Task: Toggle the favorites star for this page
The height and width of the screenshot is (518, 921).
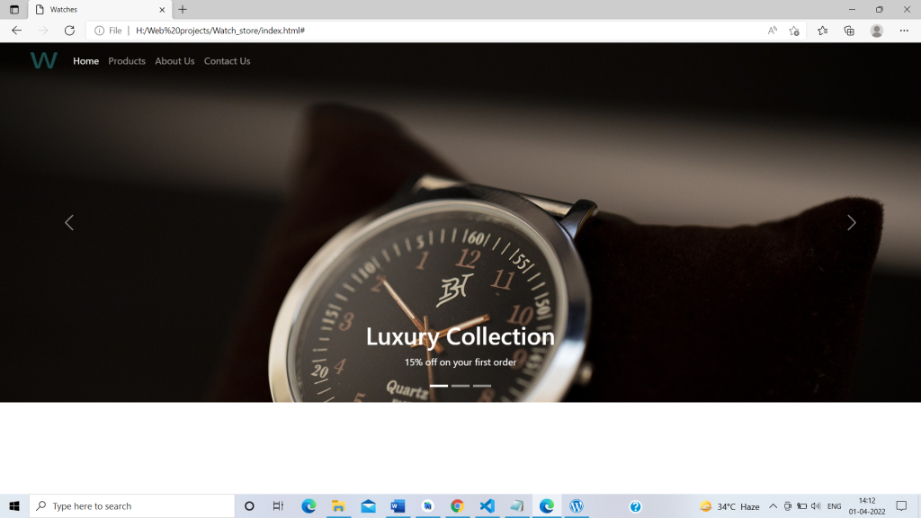Action: (x=793, y=30)
